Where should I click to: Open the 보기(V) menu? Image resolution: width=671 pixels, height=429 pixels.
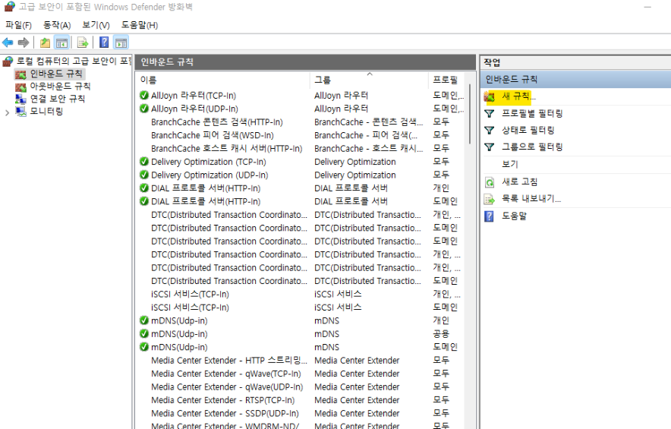click(x=96, y=25)
